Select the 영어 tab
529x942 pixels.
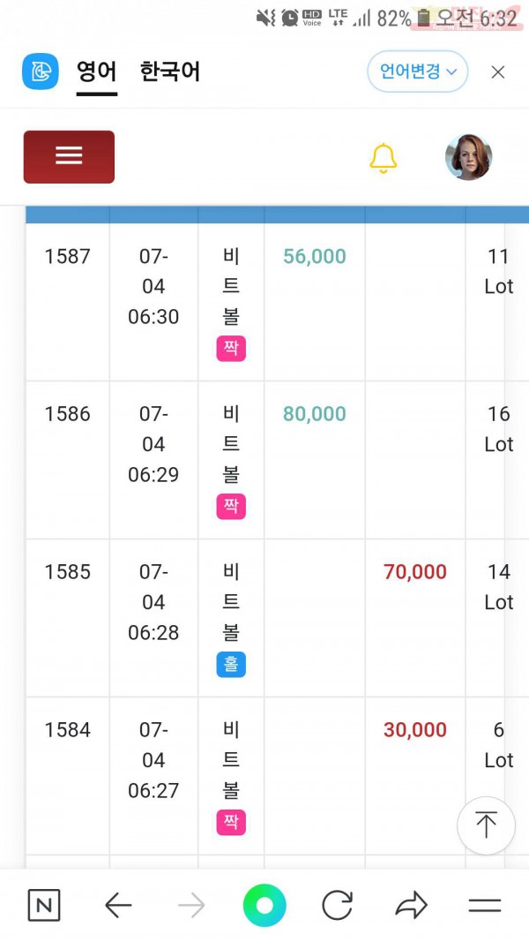(97, 72)
